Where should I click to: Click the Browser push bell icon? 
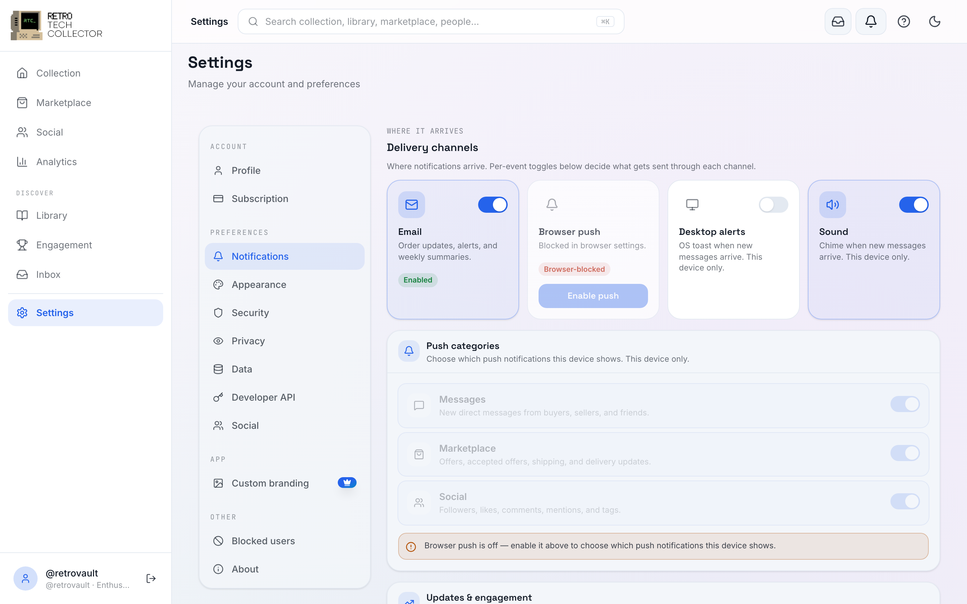[552, 205]
